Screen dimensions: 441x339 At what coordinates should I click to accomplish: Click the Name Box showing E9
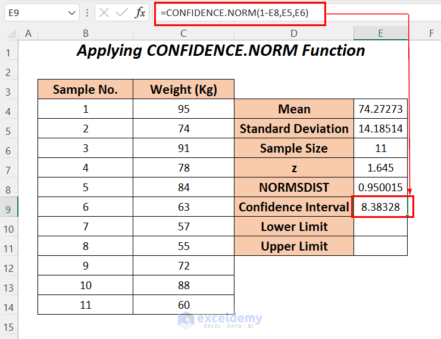coord(42,12)
